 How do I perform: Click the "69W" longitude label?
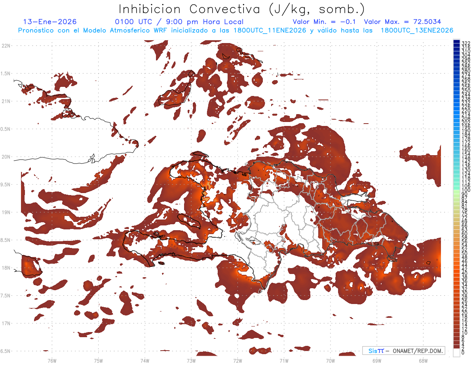pos(376,360)
